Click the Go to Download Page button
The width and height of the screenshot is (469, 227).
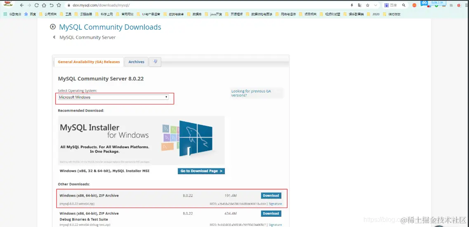201,171
